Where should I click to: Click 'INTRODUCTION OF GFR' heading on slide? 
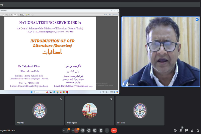[x=52, y=41]
